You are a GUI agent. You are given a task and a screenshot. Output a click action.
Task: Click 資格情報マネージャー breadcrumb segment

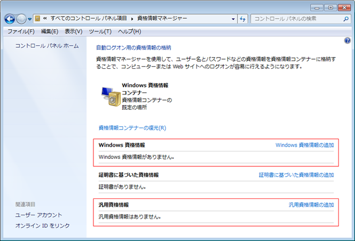point(162,19)
